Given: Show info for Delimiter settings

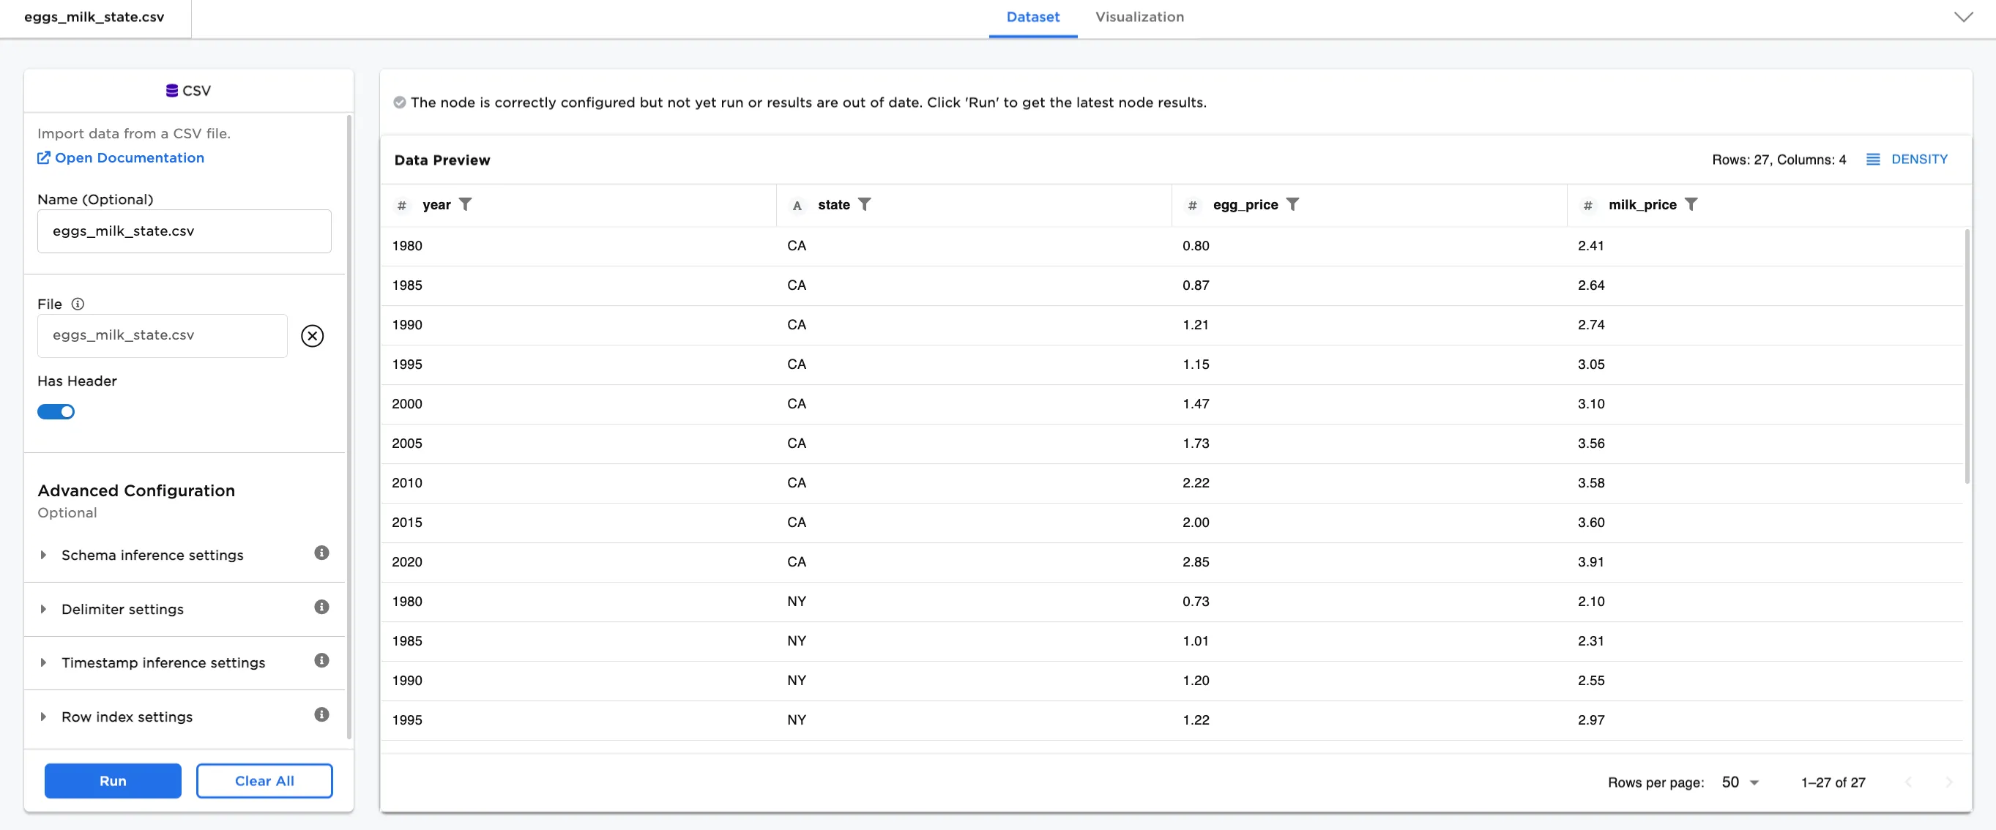Looking at the screenshot, I should coord(321,607).
